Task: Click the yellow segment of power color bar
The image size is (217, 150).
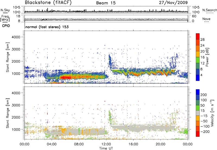Action: [x=198, y=54]
